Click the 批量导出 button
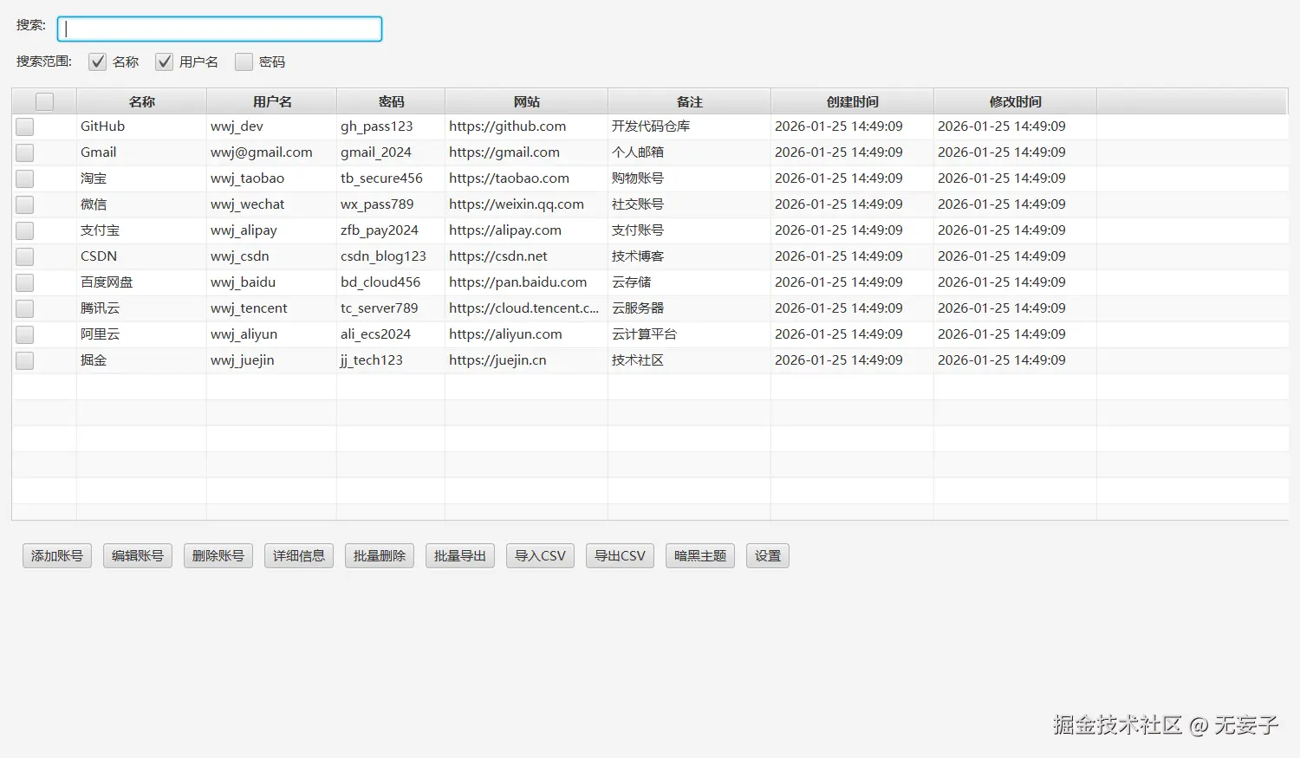The image size is (1300, 758). [x=460, y=555]
